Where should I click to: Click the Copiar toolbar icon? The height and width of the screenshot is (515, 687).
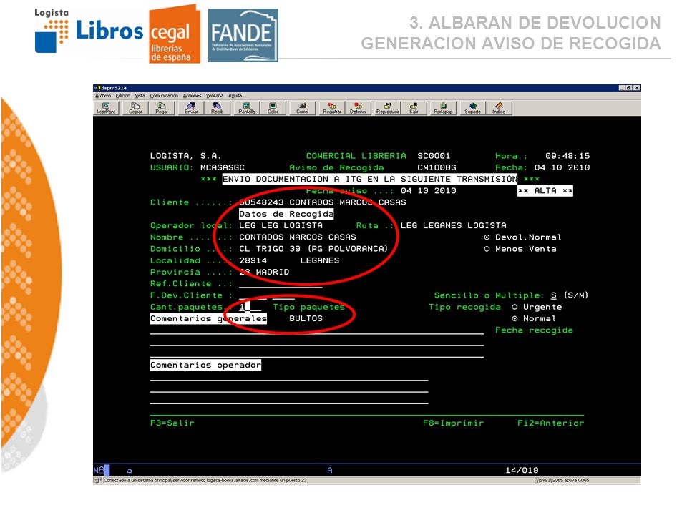pos(135,108)
